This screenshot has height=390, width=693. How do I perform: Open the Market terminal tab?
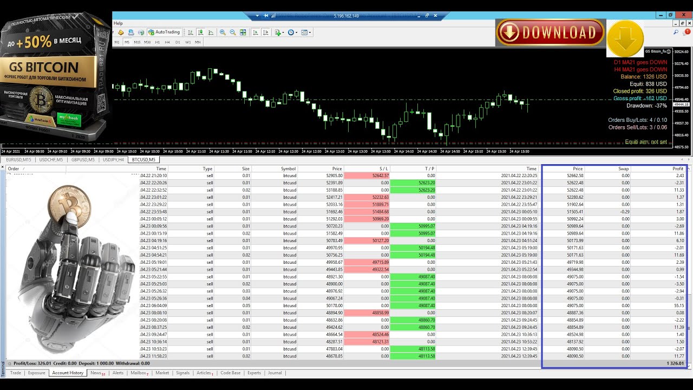[162, 373]
